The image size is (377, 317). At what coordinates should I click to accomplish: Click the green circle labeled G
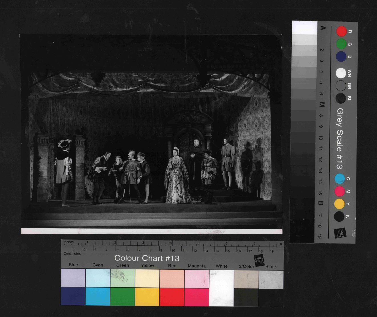341,44
